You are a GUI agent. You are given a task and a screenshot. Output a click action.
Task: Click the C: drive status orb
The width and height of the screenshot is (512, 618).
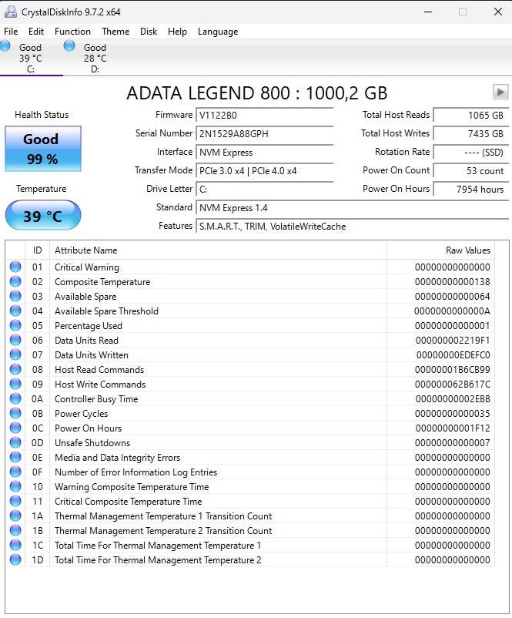[x=5, y=46]
